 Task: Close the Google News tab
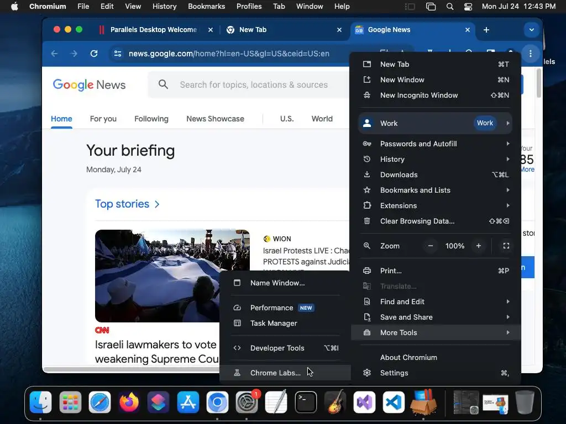point(468,30)
